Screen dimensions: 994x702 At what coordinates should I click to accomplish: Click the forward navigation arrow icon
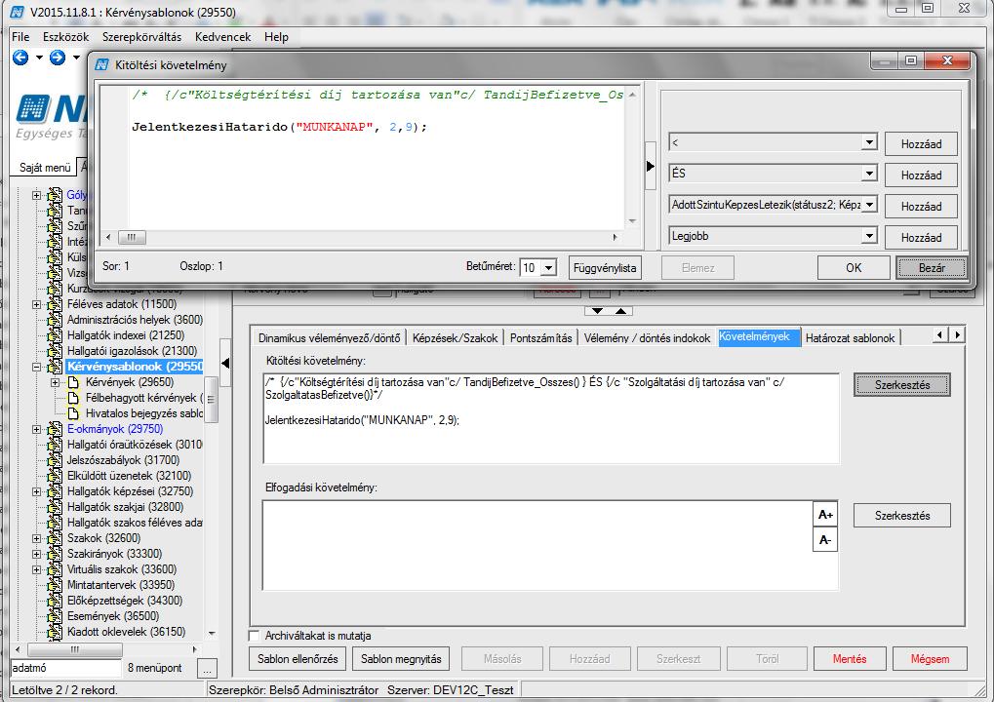tap(57, 58)
